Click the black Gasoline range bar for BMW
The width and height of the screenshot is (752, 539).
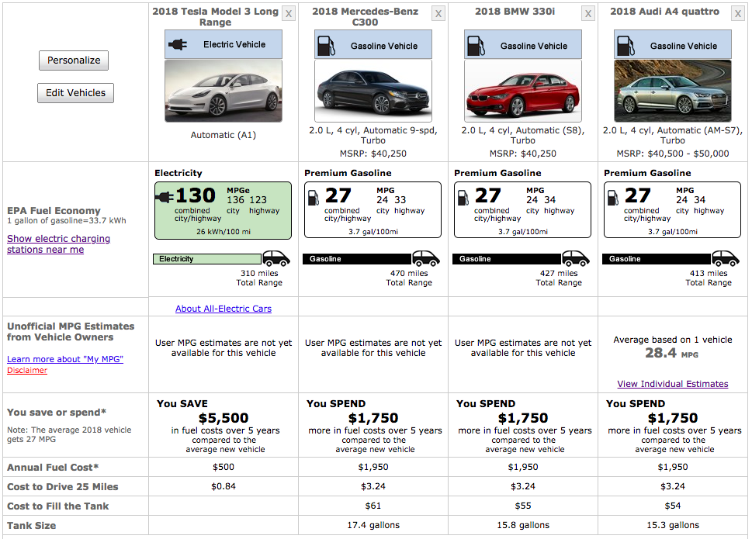(x=507, y=259)
